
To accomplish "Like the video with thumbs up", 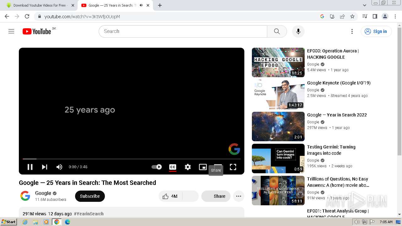I will pyautogui.click(x=170, y=196).
